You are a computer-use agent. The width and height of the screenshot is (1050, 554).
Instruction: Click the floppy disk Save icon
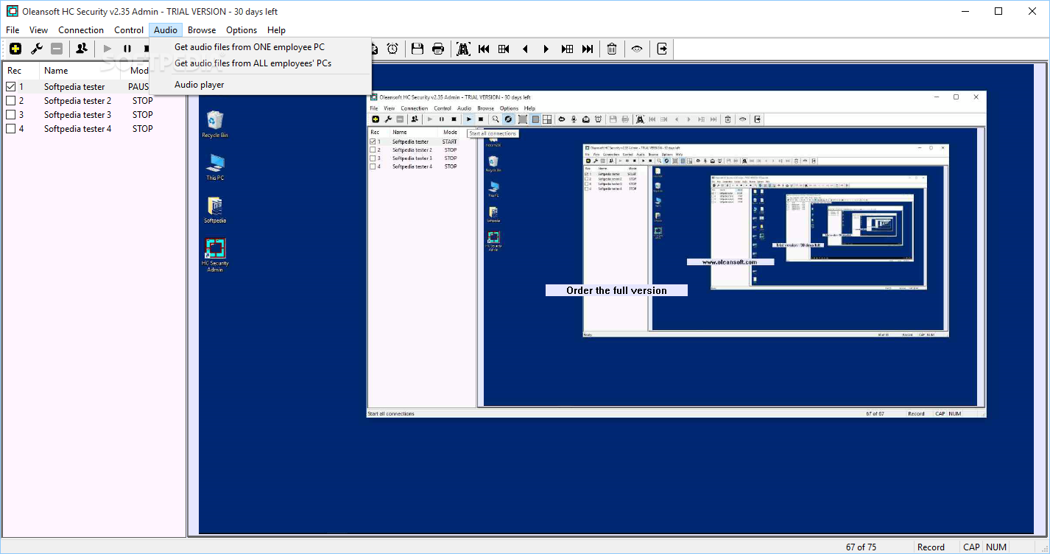(417, 49)
